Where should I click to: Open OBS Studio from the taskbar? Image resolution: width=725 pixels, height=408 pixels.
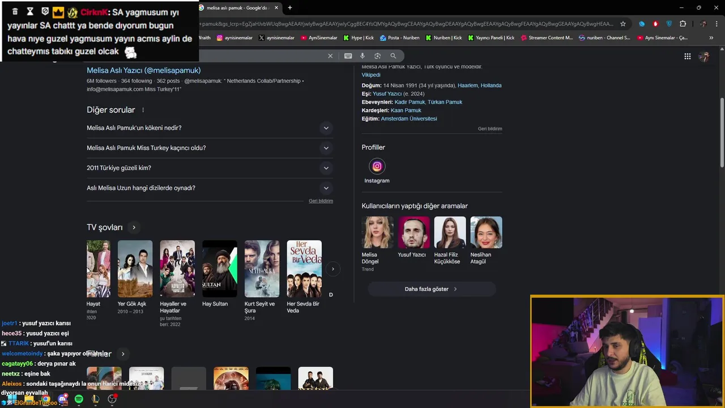[112, 399]
